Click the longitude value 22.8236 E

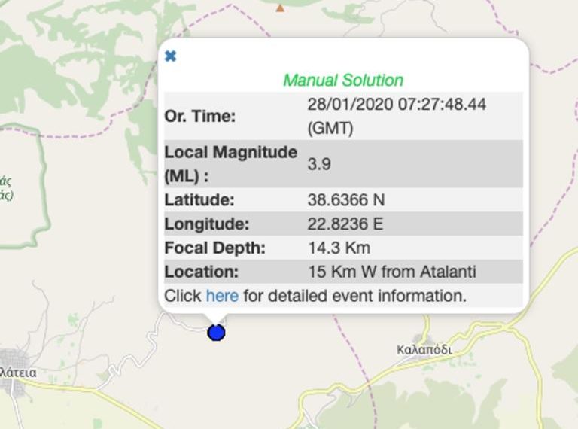pos(346,224)
